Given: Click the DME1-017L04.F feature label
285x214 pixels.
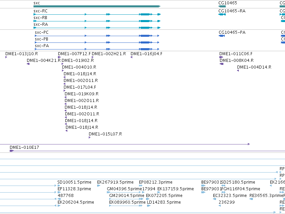Looking at the screenshot, I should pyautogui.click(x=80, y=87).
